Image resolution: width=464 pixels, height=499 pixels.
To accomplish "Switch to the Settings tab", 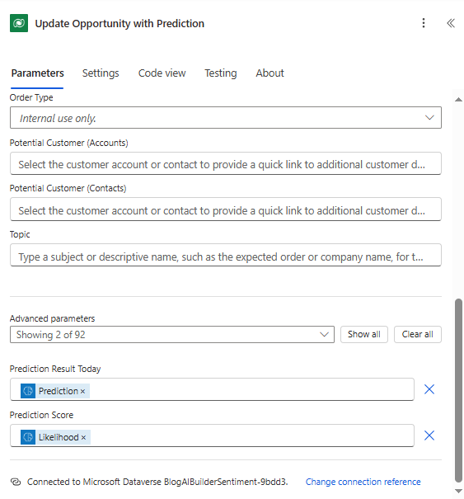I will [101, 73].
